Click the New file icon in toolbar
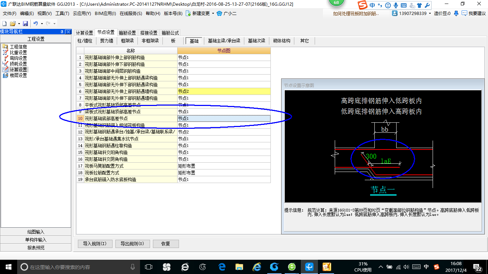The image size is (488, 274). 5,23
